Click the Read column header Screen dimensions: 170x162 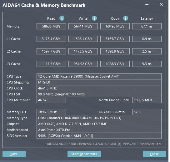[x=51, y=18]
